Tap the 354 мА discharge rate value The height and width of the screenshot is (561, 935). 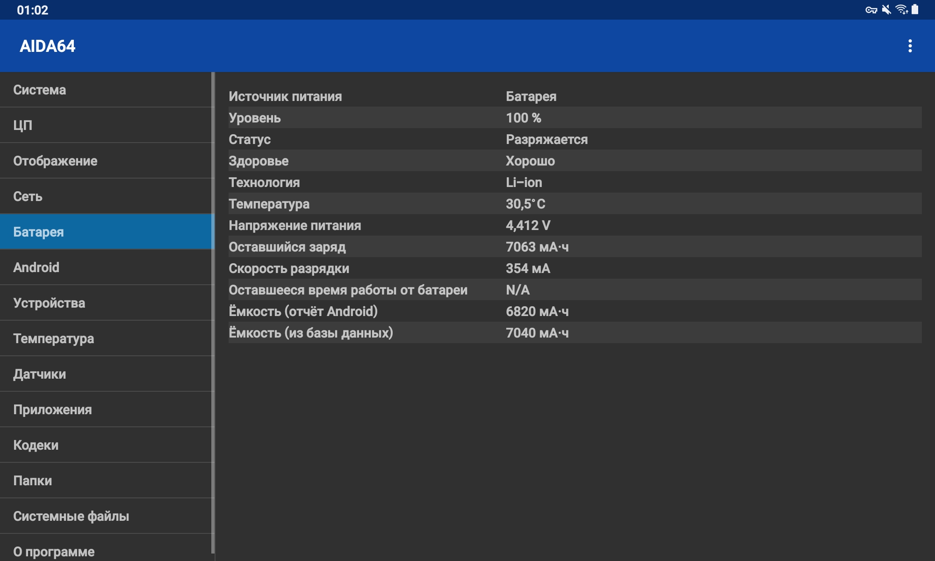[x=528, y=268]
